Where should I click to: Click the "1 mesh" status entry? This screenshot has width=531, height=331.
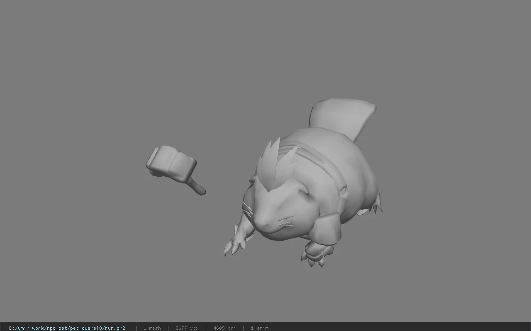(x=152, y=328)
